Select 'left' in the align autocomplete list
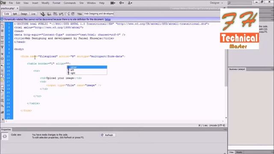The image size is (274, 154). [87, 70]
